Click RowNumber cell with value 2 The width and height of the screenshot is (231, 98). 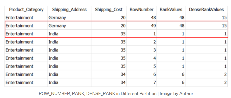point(142,42)
